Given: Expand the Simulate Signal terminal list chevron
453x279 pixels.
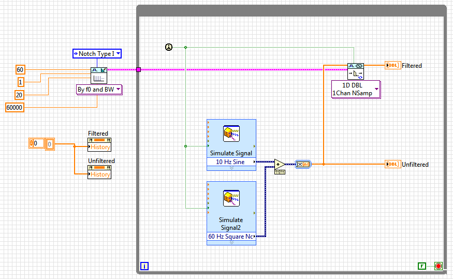Looking at the screenshot, I should [231, 168].
